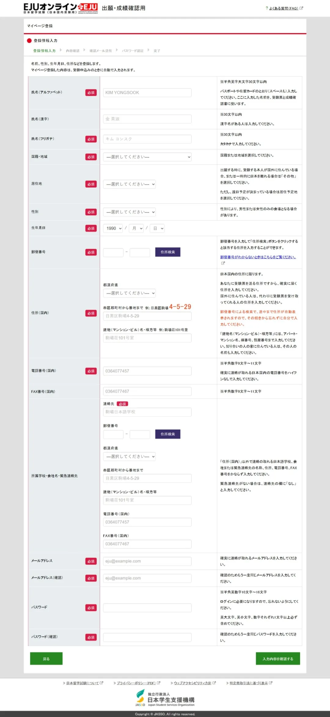
Task: Open the nationality/region dropdown
Action: click(x=147, y=157)
